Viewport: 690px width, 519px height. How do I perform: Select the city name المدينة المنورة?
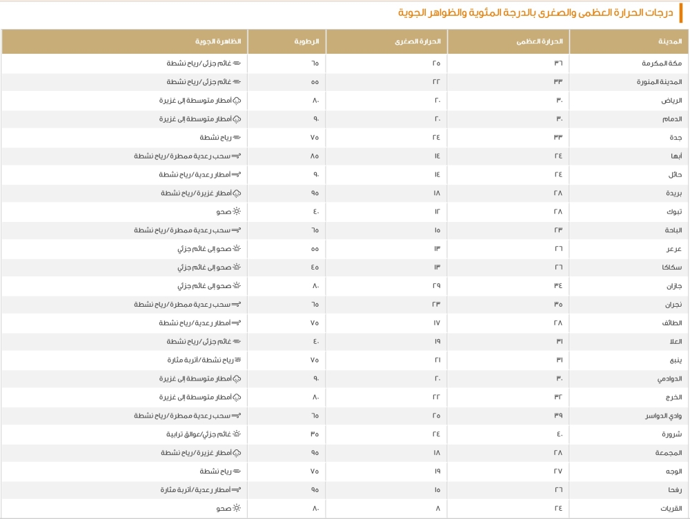(660, 81)
